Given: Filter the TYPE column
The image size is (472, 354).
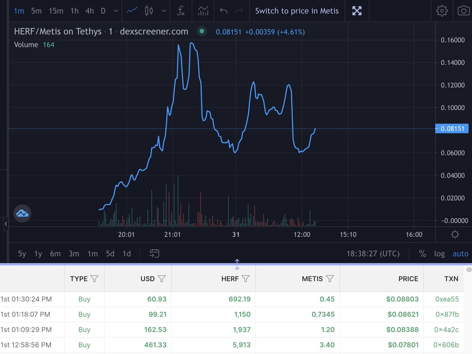Looking at the screenshot, I should click(94, 279).
